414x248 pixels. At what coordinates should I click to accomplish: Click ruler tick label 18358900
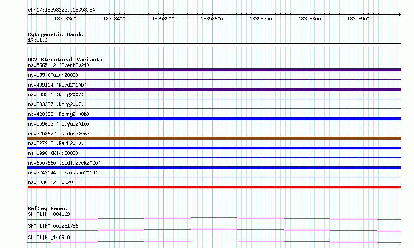pyautogui.click(x=358, y=19)
